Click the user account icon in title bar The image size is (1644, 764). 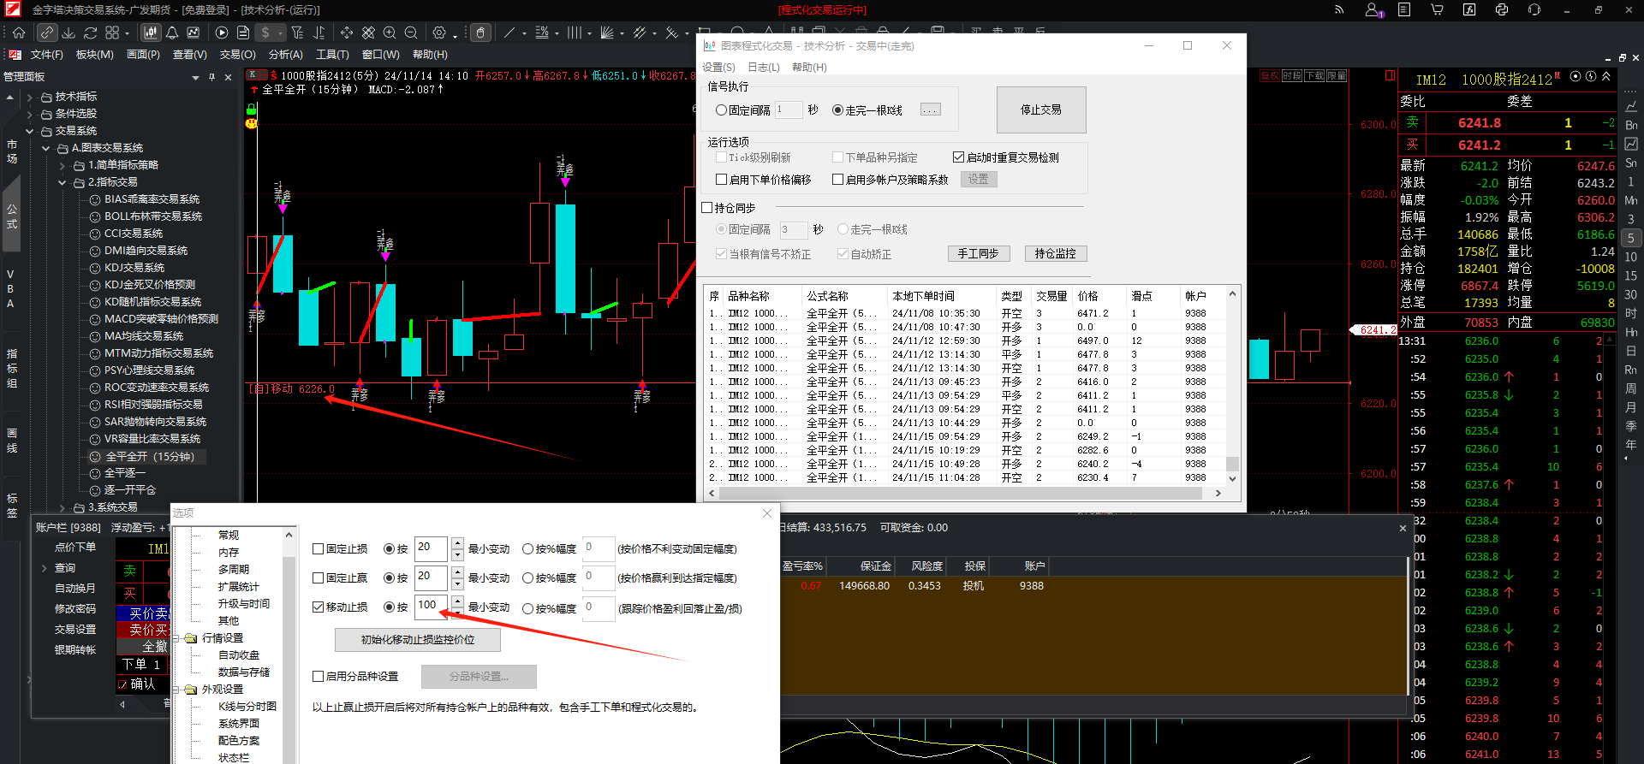point(1373,9)
